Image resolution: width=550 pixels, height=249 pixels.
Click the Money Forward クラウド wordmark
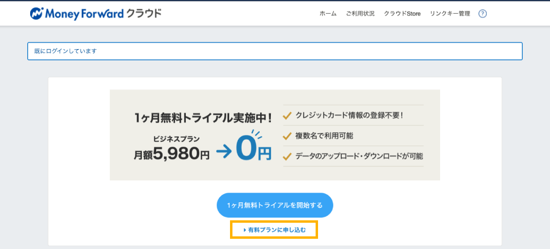pyautogui.click(x=96, y=14)
